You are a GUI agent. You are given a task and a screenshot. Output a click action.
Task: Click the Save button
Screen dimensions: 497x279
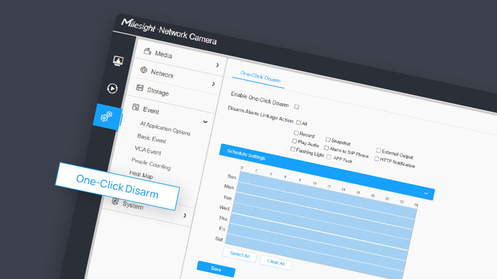point(215,269)
